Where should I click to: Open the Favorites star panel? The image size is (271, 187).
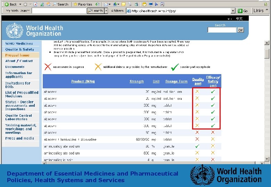[83, 4]
